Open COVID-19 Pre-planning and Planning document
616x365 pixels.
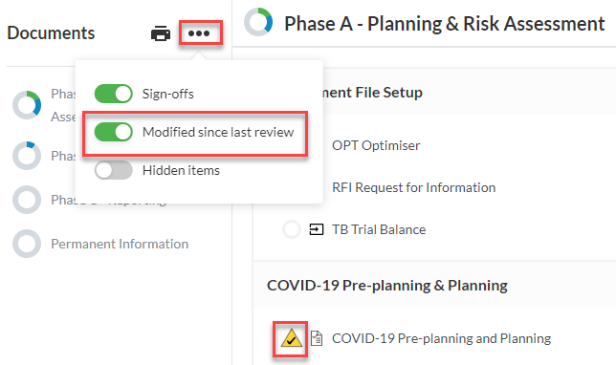tap(441, 338)
